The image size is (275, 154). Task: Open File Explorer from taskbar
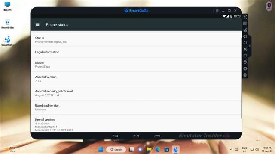tap(149, 149)
